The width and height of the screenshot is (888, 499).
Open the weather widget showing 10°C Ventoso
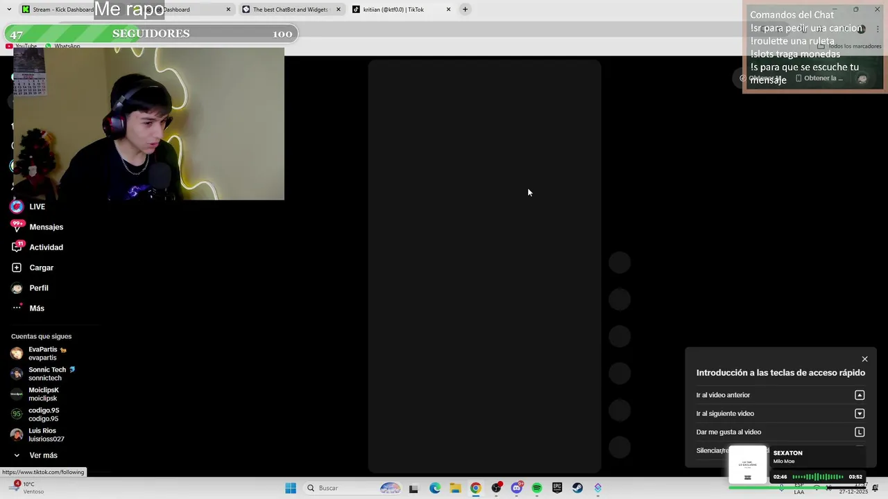26,488
